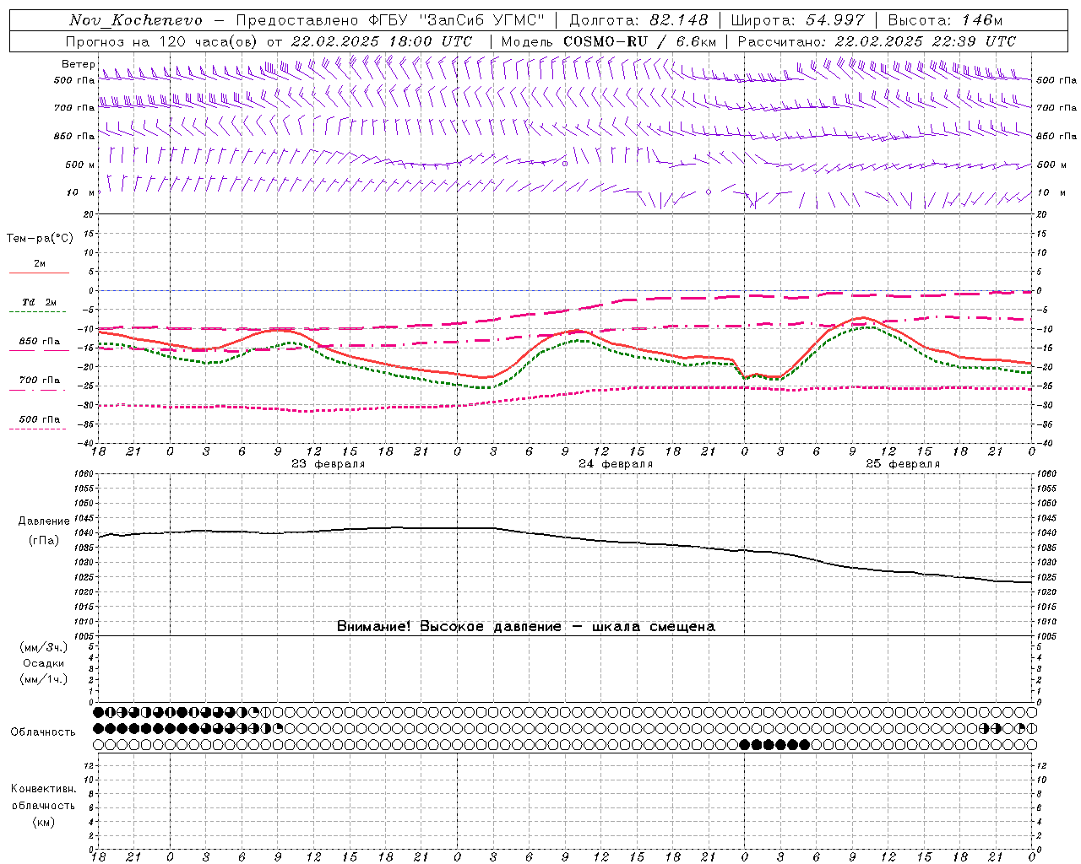The width and height of the screenshot is (1081, 864).
Task: Click the calculated time 22.02.2025 22:39 UTC
Action: [925, 41]
